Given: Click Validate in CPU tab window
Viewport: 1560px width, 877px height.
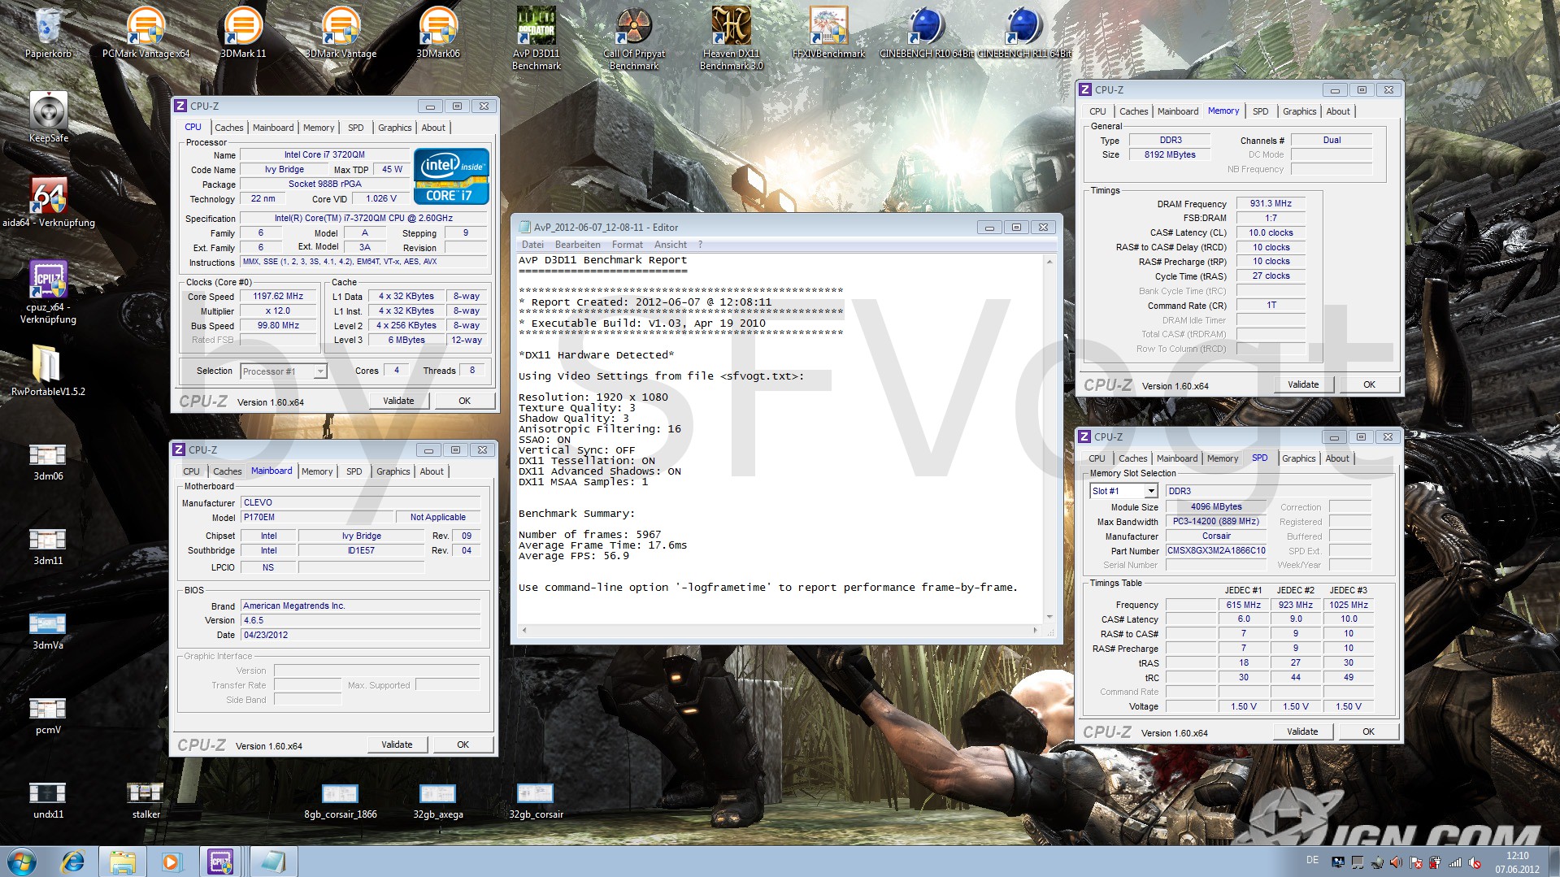Looking at the screenshot, I should (x=398, y=401).
